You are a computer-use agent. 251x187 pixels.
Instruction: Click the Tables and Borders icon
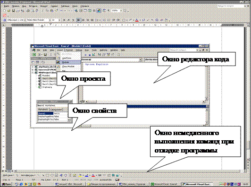point(81,10)
